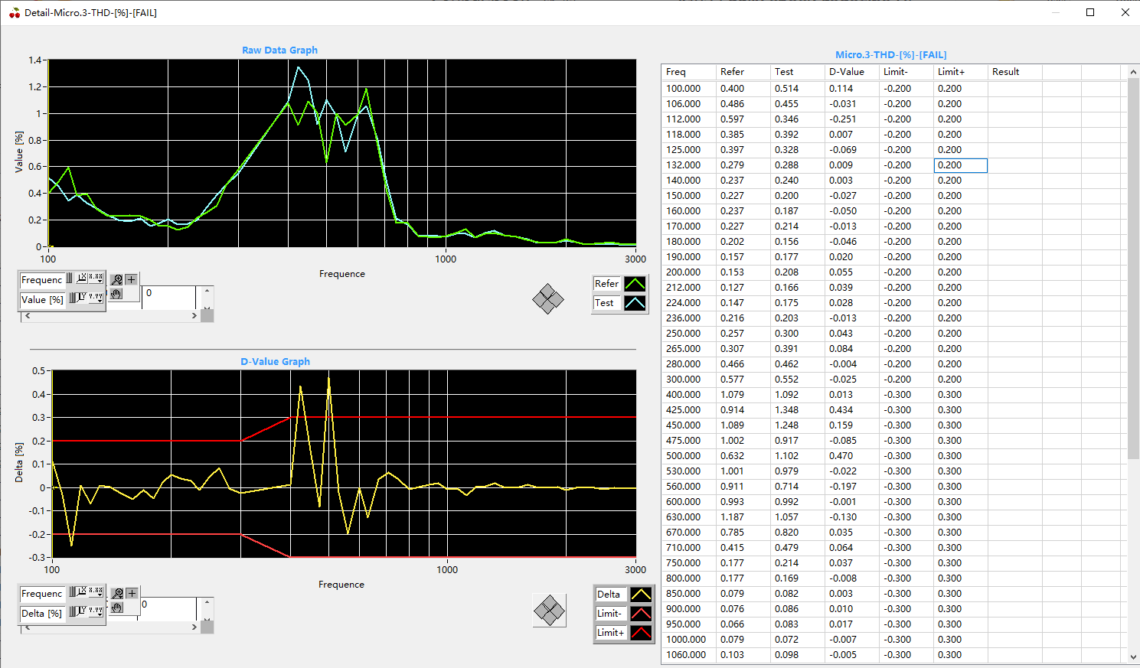Image resolution: width=1140 pixels, height=668 pixels.
Task: Click the Refer legend label
Action: click(x=606, y=284)
